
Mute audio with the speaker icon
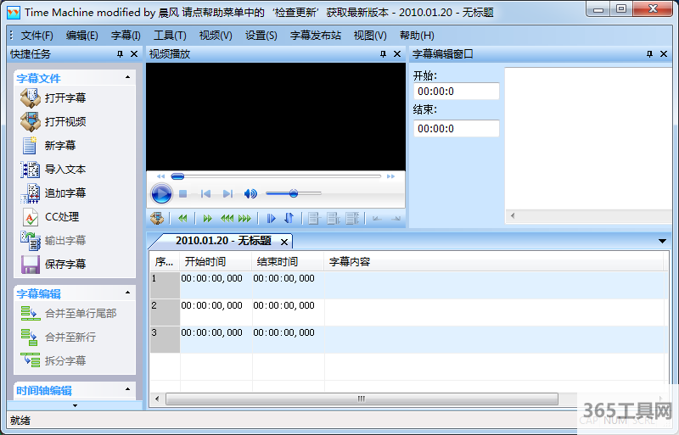pos(250,193)
